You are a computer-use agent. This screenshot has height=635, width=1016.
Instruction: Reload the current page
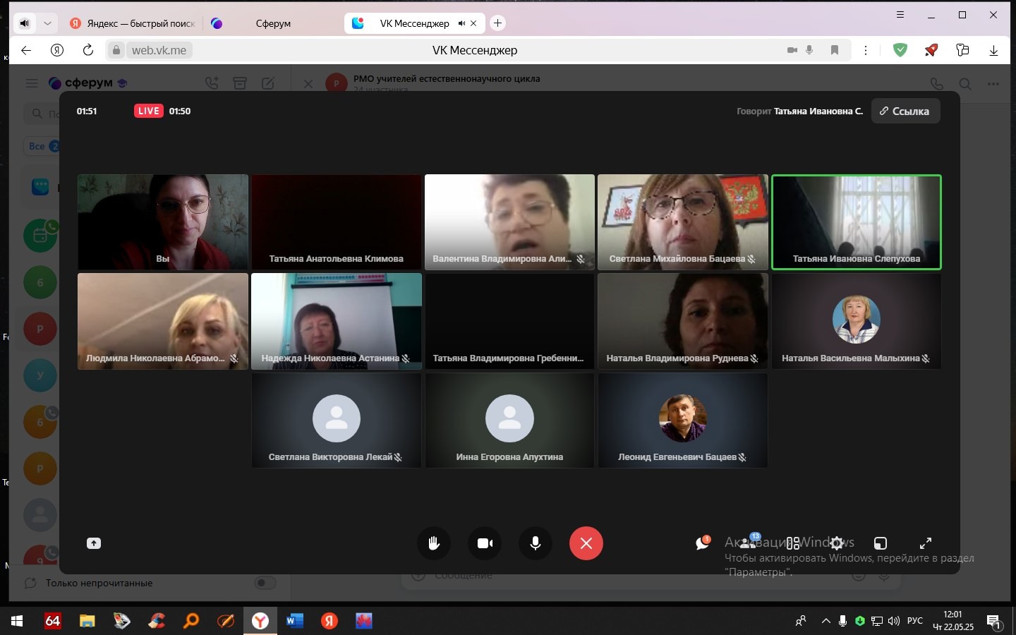88,50
